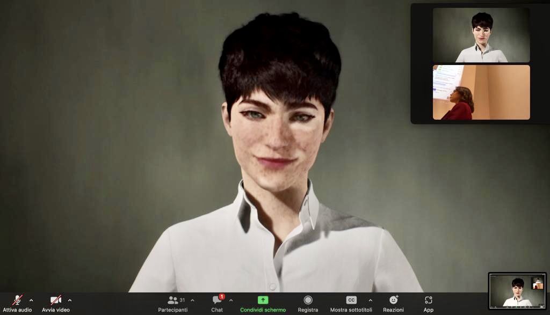The image size is (550, 315).
Task: Open video options arrow next to Avvia video
Action: point(70,301)
